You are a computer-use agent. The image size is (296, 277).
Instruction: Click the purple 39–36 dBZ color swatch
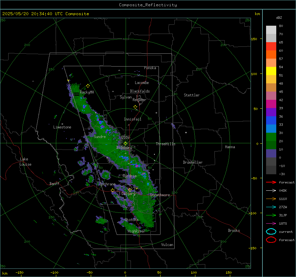tap(271, 112)
